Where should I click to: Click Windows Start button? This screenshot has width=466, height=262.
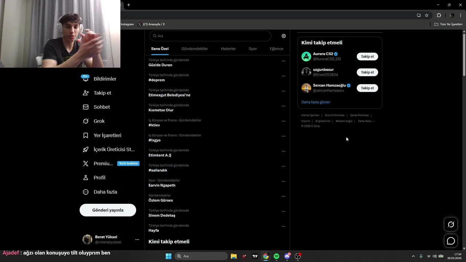pyautogui.click(x=169, y=256)
